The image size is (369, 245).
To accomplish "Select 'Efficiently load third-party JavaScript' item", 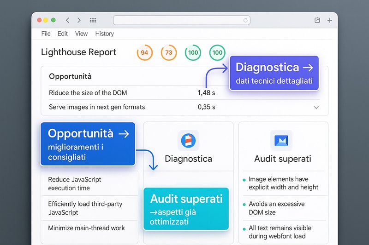I will pos(89,208).
